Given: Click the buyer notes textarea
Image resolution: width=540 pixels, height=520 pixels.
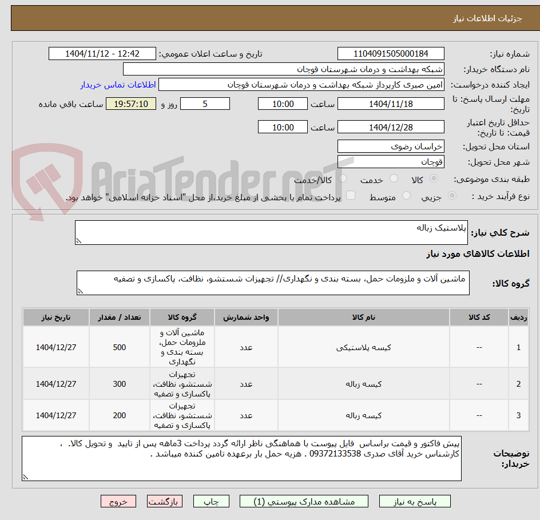Looking at the screenshot, I should pos(241,458).
